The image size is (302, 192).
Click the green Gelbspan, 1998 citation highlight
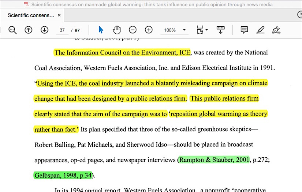(x=63, y=175)
